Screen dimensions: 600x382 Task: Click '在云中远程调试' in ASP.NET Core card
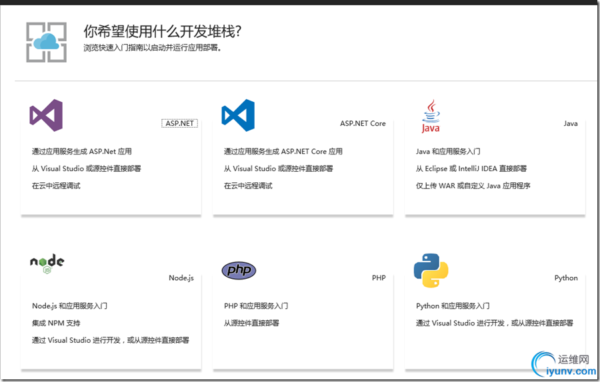[248, 186]
